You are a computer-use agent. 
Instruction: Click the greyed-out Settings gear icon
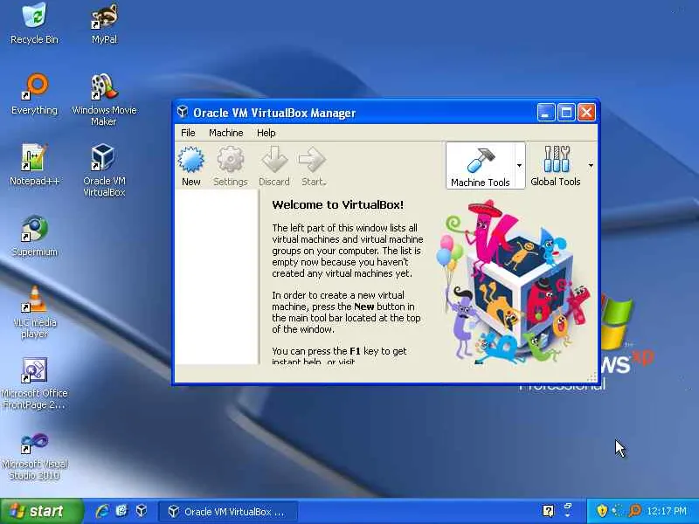(230, 160)
